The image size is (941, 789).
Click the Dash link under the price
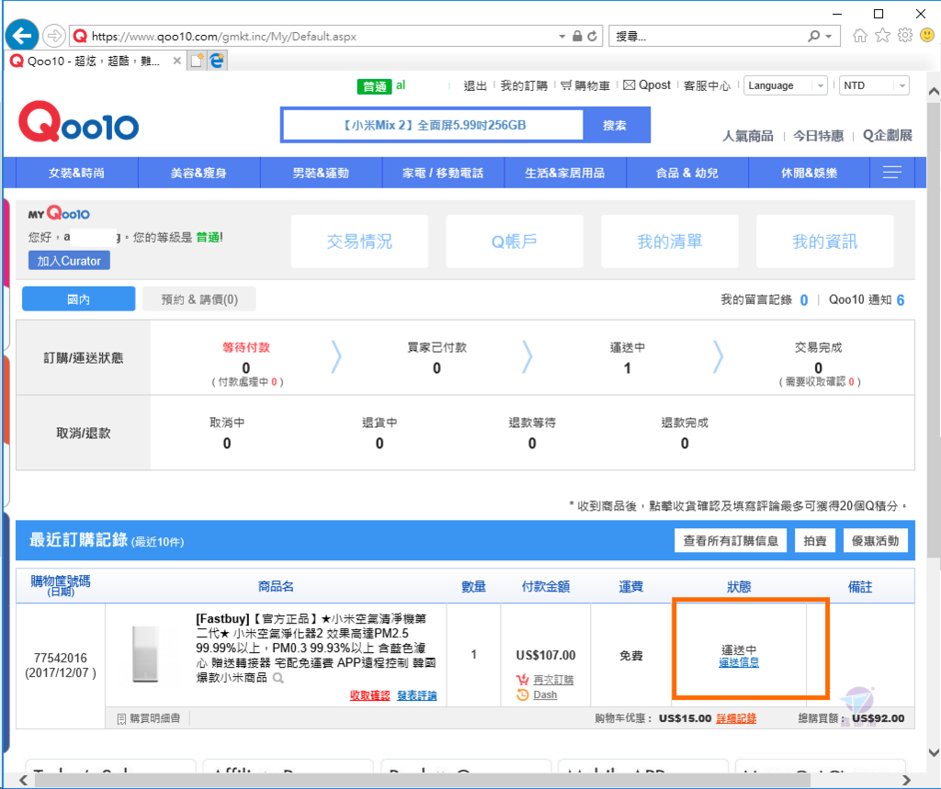pos(545,694)
